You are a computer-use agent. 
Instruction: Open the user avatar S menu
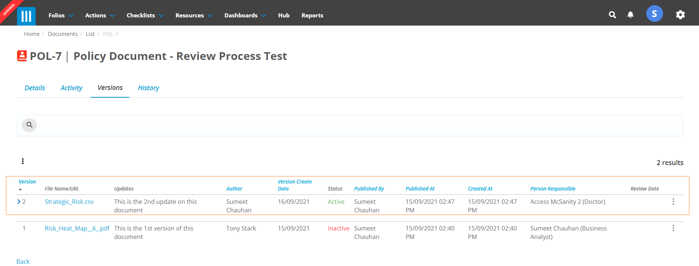point(655,14)
